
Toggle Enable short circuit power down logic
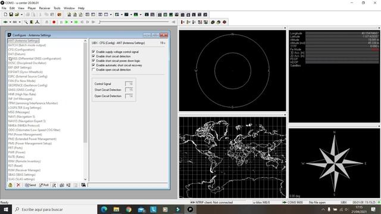[93, 61]
